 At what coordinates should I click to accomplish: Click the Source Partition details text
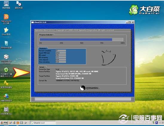click(x=77, y=72)
